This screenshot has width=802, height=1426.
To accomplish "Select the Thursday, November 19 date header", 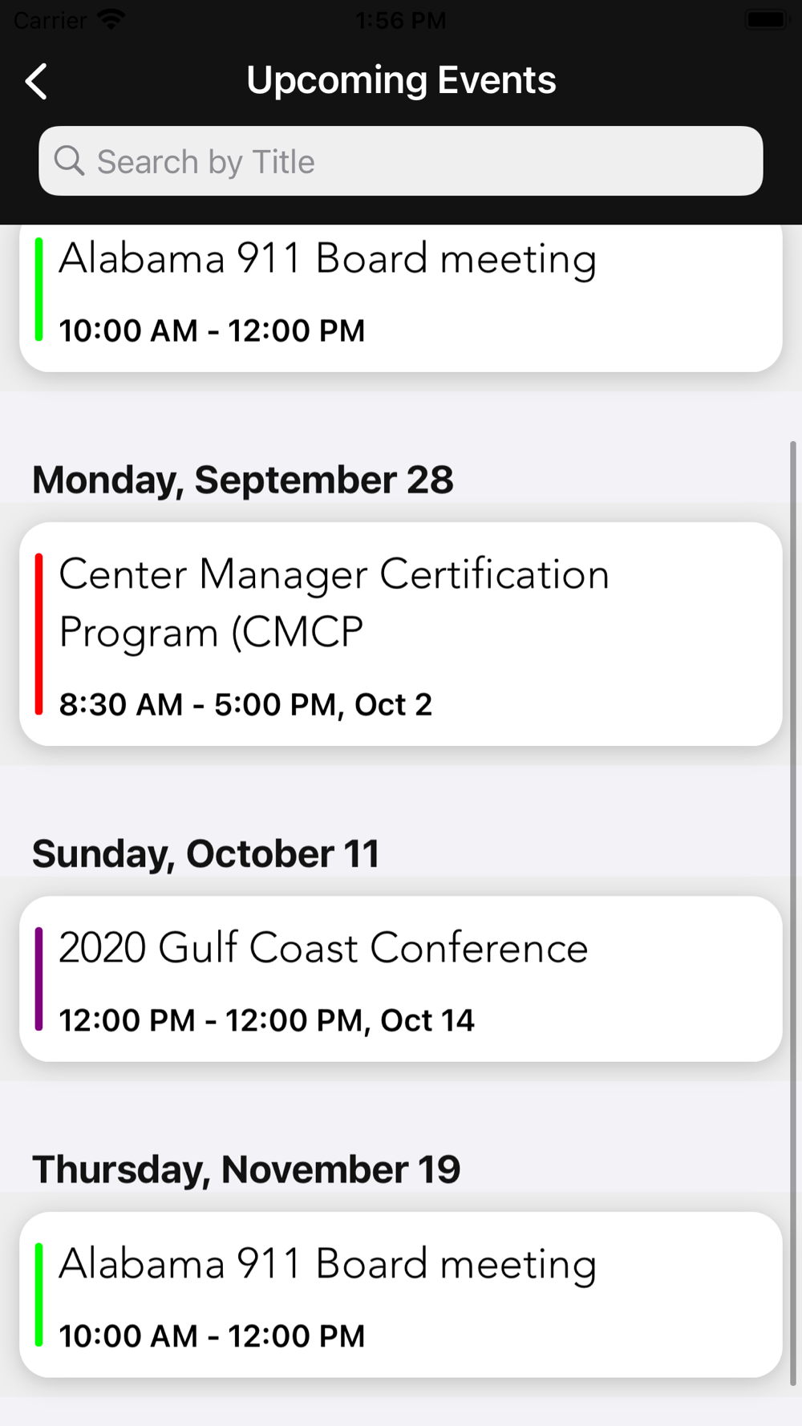I will [246, 1169].
